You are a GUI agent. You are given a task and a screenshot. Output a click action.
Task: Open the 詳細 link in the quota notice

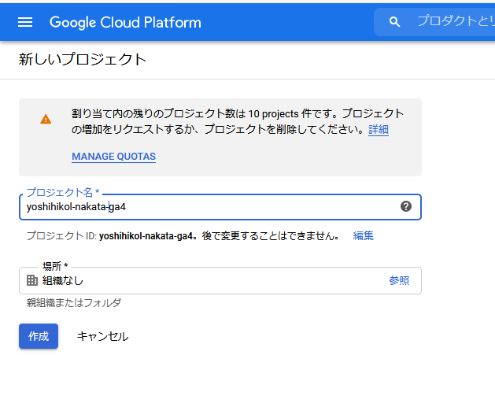[x=379, y=129]
